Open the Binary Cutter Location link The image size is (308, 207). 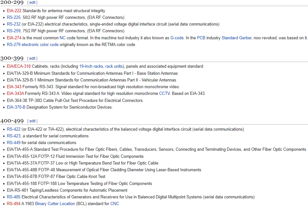pos(55,204)
